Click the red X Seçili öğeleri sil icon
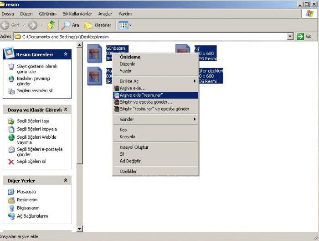The image size is (319, 241). click(x=11, y=162)
